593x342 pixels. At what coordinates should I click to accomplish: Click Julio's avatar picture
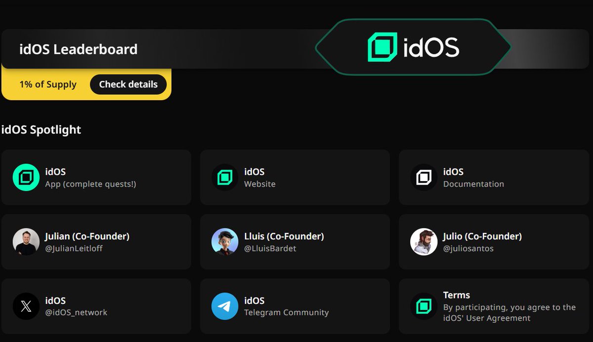click(x=423, y=242)
